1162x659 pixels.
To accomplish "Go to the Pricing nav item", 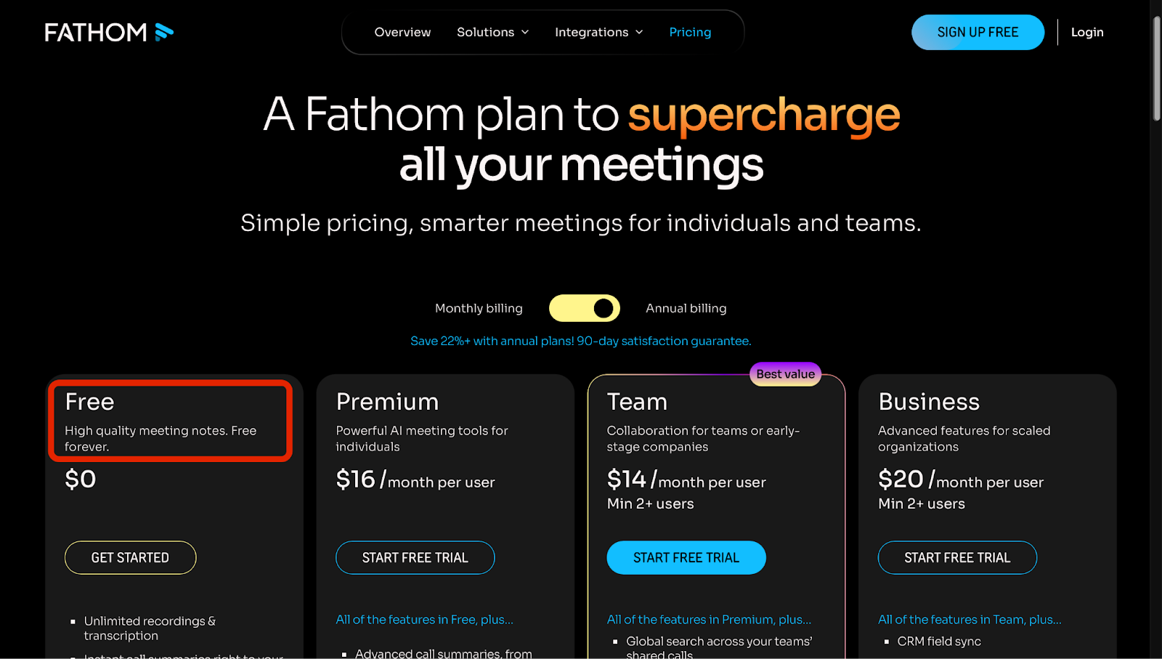I will (x=690, y=32).
